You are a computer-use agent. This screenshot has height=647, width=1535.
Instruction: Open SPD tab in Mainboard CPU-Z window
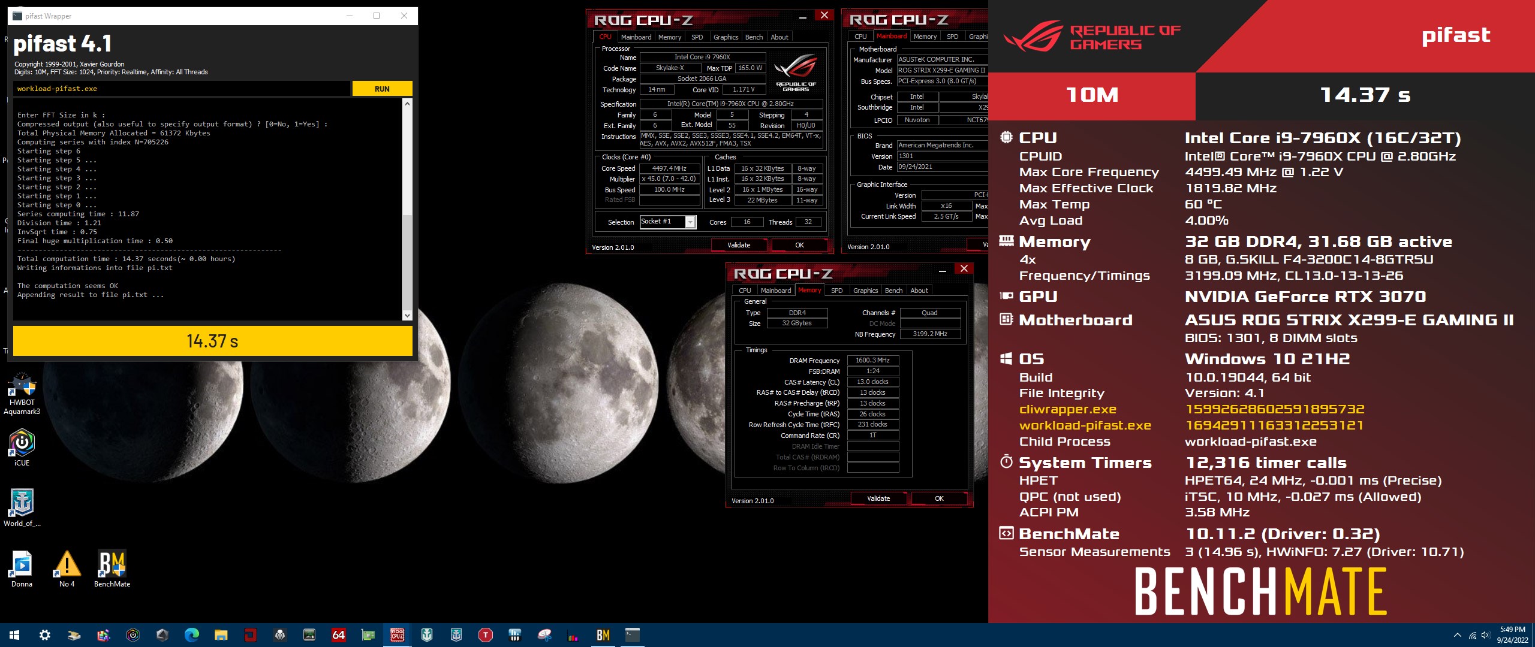point(952,37)
